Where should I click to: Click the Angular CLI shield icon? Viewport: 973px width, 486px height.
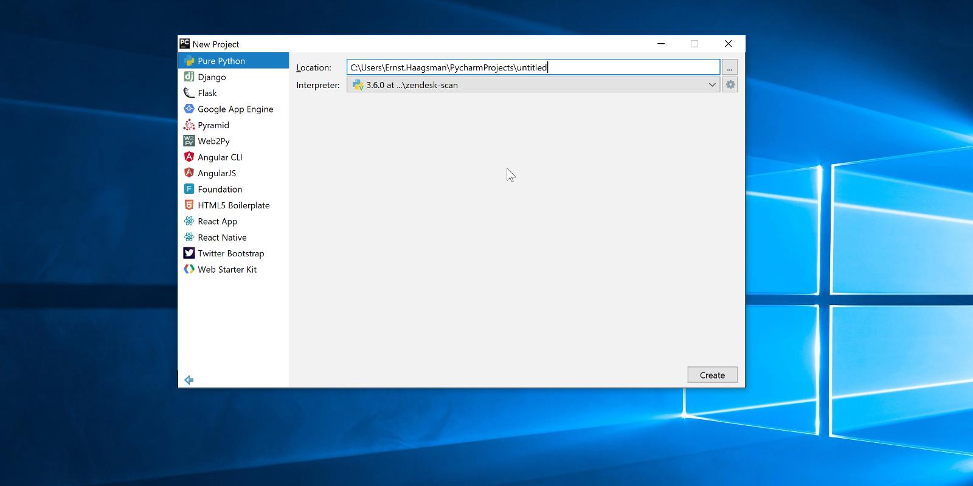point(189,157)
